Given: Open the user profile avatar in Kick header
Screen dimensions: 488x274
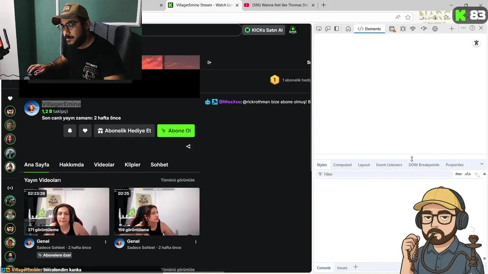Looking at the screenshot, I should point(293,30).
